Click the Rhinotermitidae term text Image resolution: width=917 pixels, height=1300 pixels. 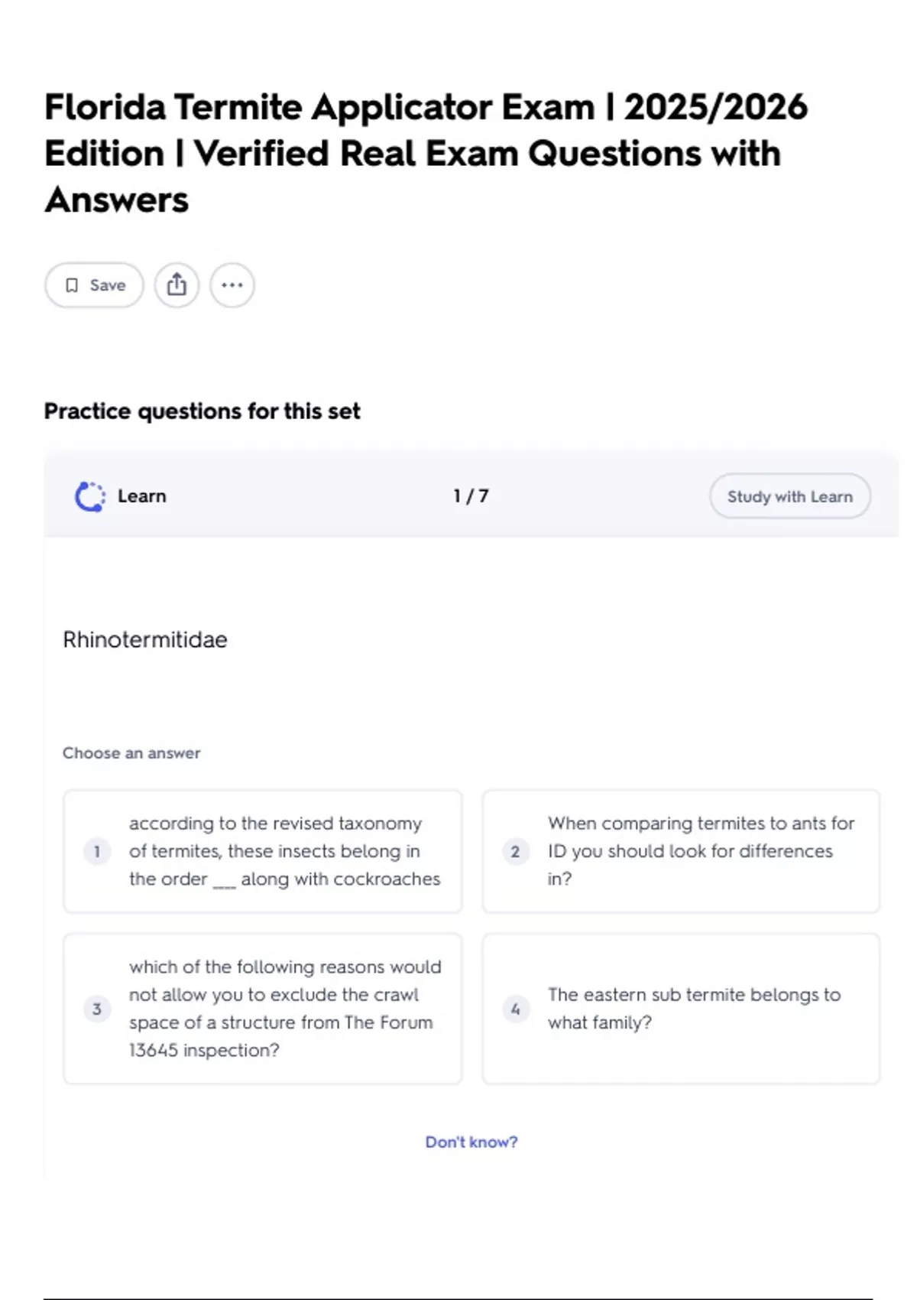click(145, 640)
